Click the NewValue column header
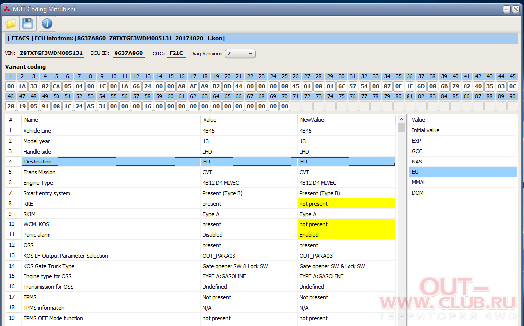Screen dimensions: 524x326 346,120
